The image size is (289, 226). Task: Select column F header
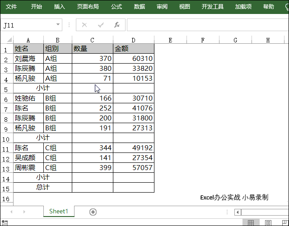[203, 40]
